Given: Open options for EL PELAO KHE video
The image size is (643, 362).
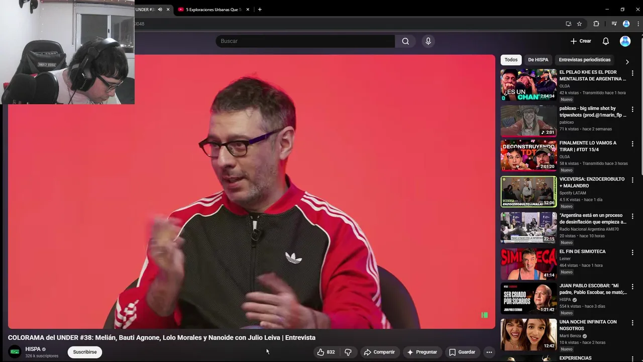Looking at the screenshot, I should coord(632,73).
